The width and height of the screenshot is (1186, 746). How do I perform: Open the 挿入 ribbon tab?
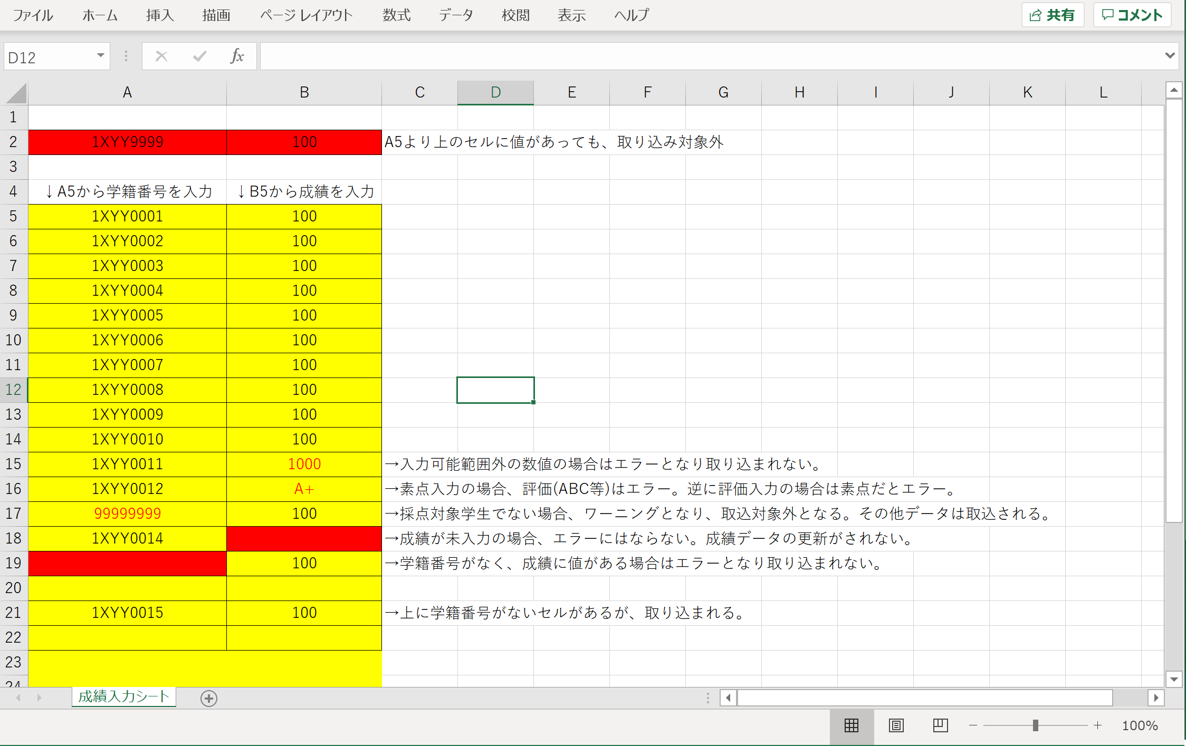click(x=160, y=15)
